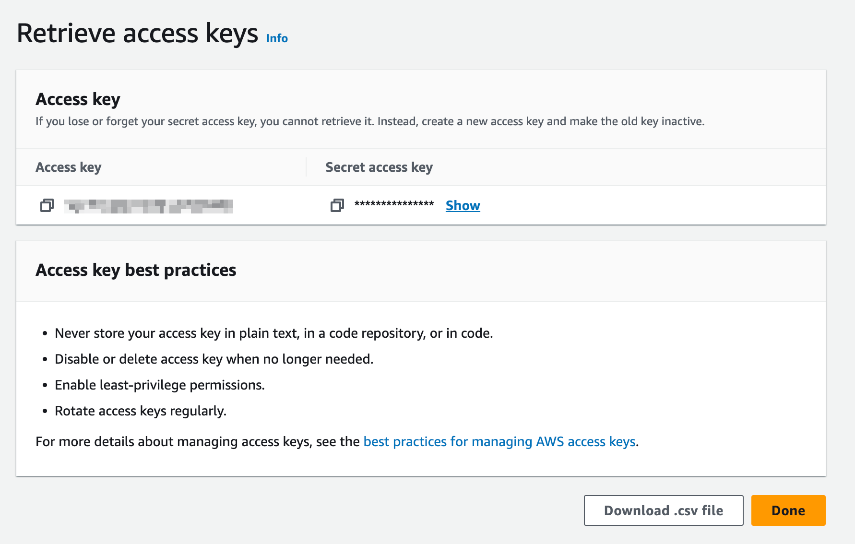Click the 'Never store your access key' bullet
The height and width of the screenshot is (544, 855).
[x=273, y=333]
